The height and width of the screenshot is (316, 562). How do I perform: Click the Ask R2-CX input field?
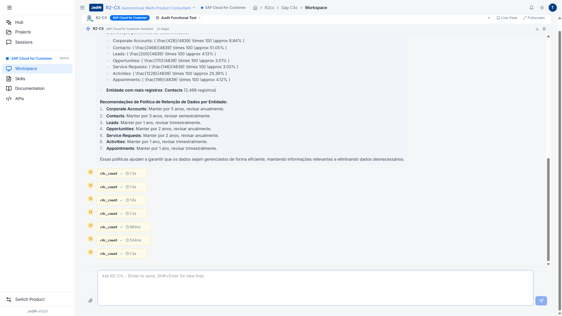click(x=315, y=288)
